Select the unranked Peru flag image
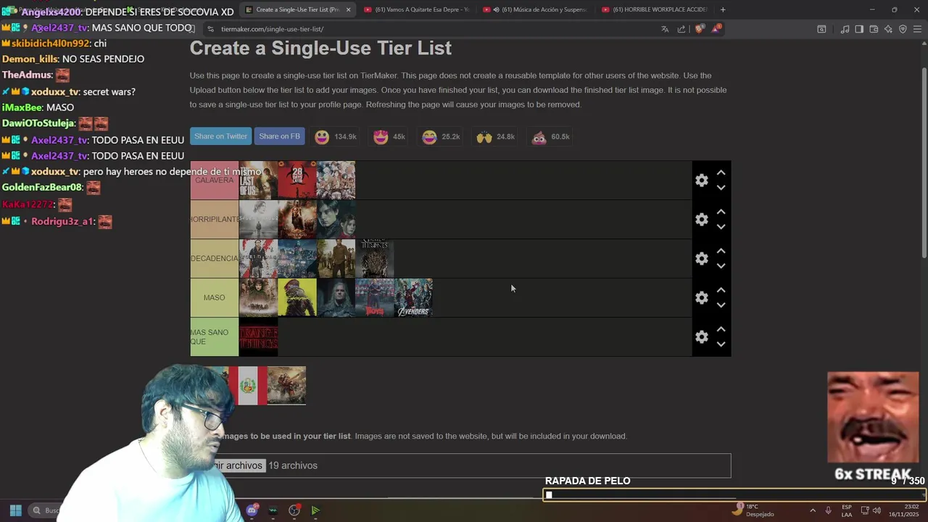Image resolution: width=928 pixels, height=522 pixels. pos(248,386)
